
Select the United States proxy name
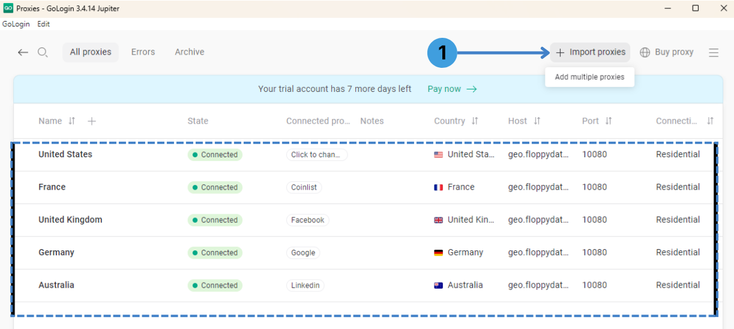pos(65,154)
